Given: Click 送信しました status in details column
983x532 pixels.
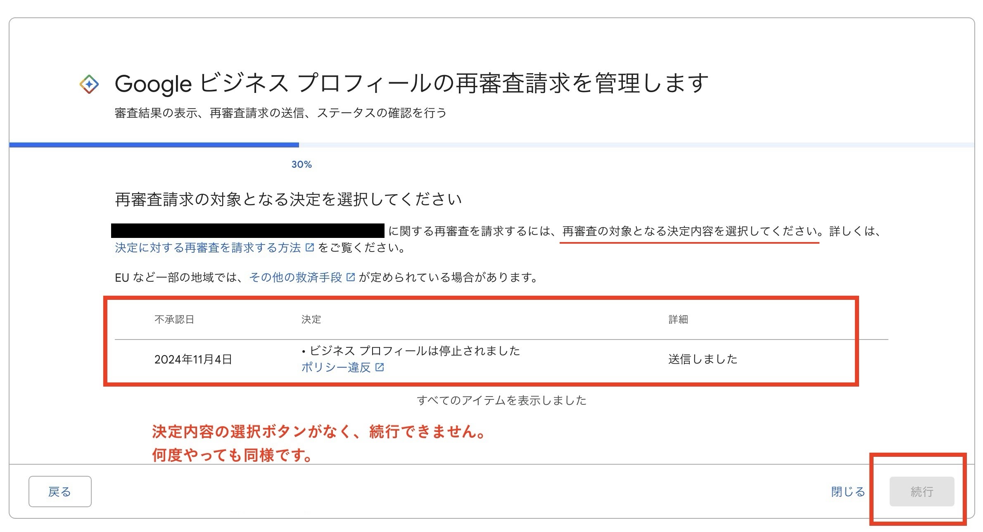Looking at the screenshot, I should [x=704, y=359].
